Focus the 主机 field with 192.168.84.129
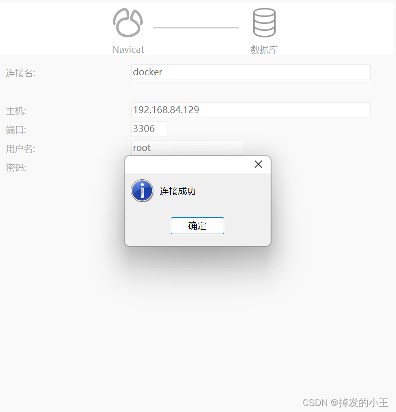 coord(251,110)
